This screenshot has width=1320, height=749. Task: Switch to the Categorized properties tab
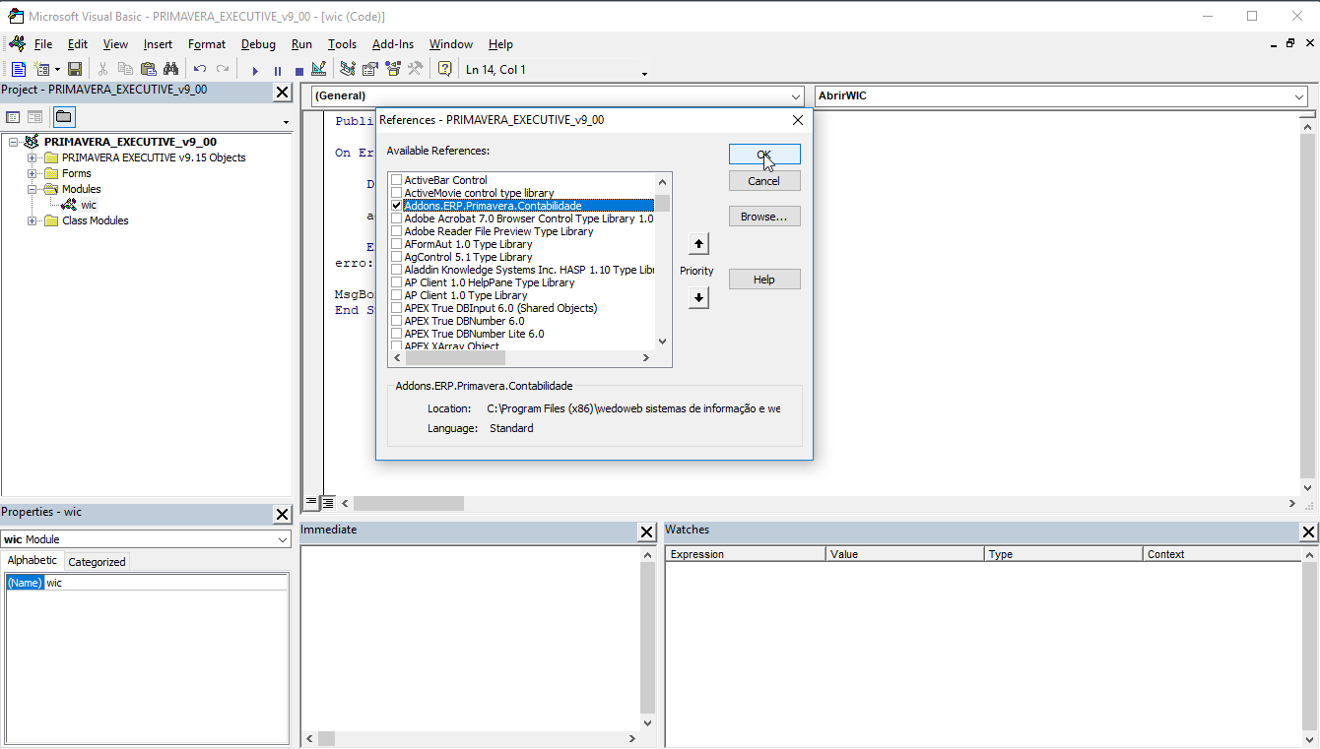coord(97,562)
